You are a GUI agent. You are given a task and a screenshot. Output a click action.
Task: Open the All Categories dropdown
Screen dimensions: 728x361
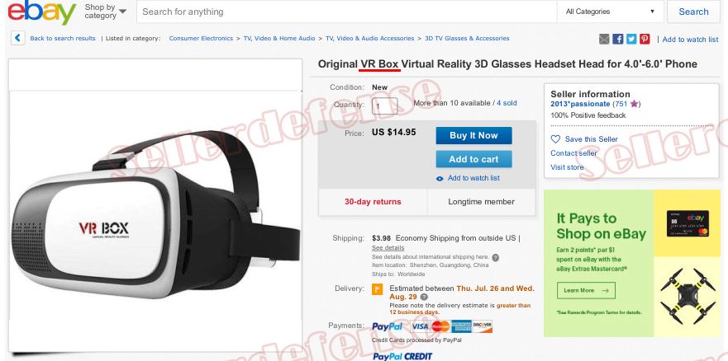[610, 12]
